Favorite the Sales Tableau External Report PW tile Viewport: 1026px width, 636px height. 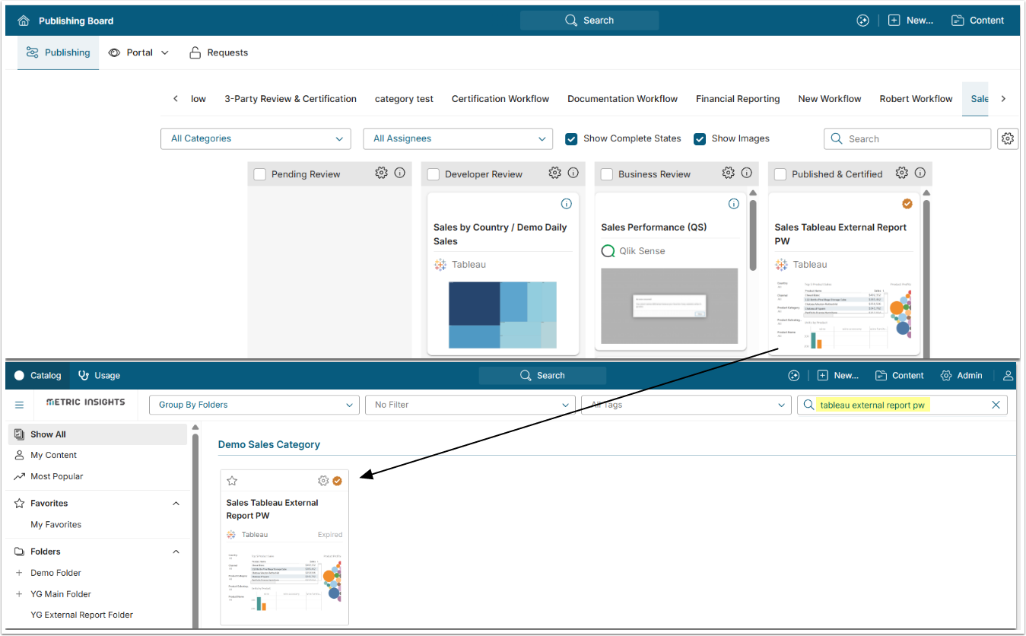point(233,481)
